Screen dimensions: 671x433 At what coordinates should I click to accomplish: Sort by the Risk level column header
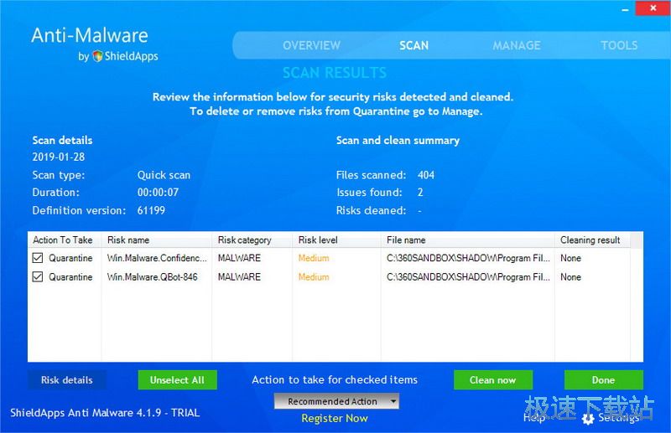336,240
